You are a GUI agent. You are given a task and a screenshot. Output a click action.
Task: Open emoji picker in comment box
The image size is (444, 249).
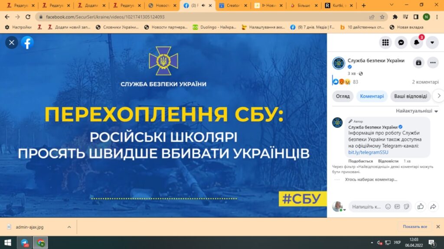[x=388, y=207]
